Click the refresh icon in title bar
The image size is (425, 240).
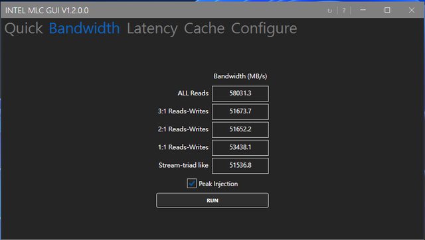coord(329,11)
